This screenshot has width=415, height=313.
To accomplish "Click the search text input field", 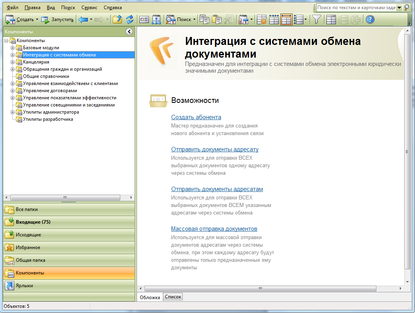I will (356, 8).
